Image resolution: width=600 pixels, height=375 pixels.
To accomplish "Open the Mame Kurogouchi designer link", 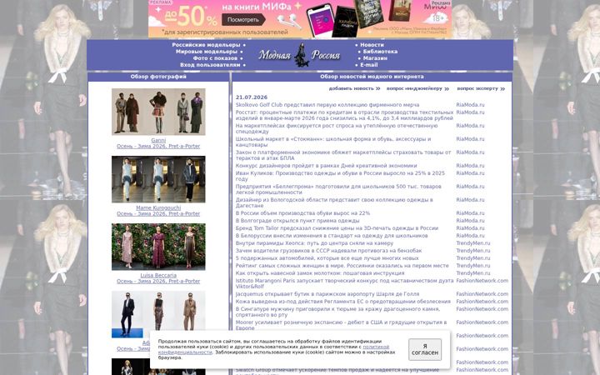I will point(158,207).
